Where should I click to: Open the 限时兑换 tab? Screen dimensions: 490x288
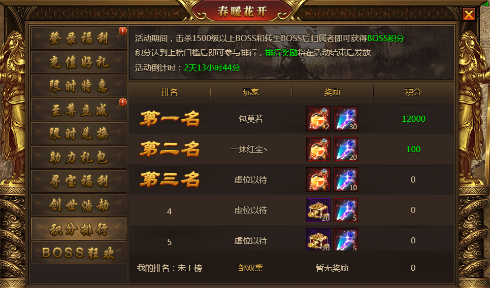(x=78, y=133)
